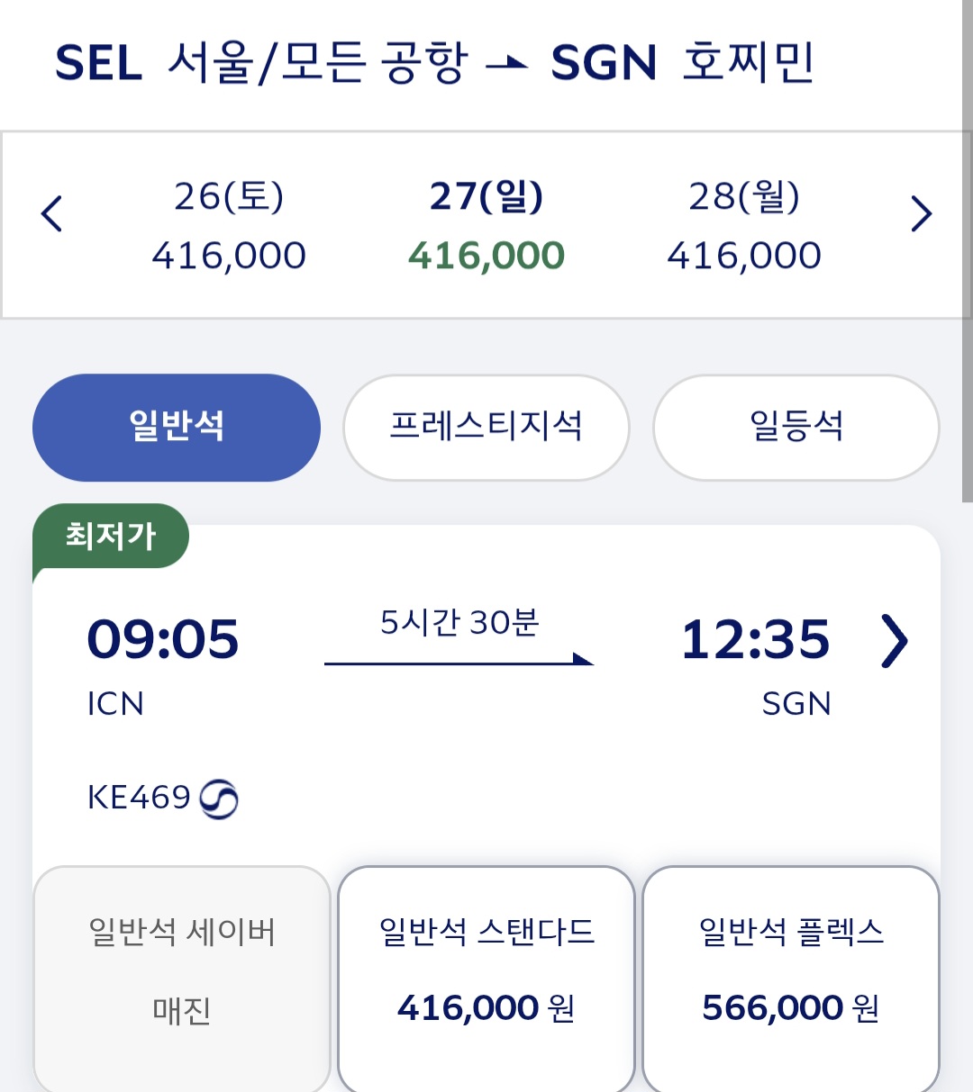Click the sold-out 일반석 세이버 fare
The width and height of the screenshot is (973, 1092).
tap(182, 972)
